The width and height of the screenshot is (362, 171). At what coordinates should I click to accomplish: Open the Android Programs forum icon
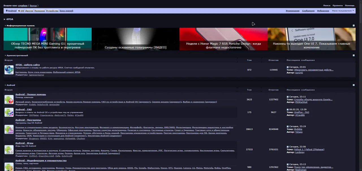[x=9, y=129]
